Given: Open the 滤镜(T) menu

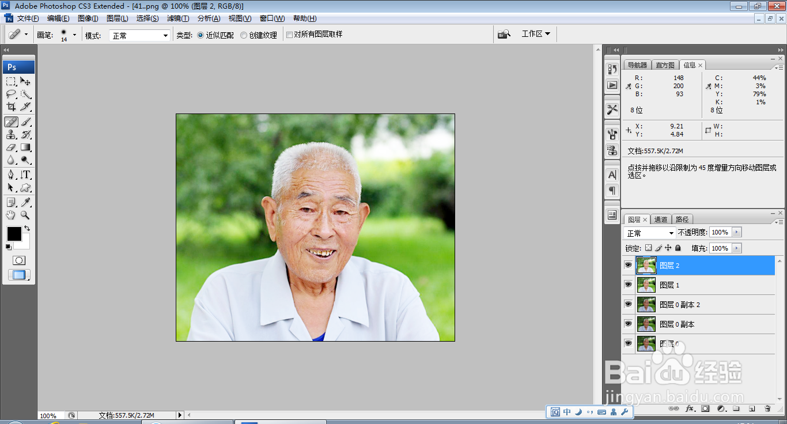Looking at the screenshot, I should 178,18.
